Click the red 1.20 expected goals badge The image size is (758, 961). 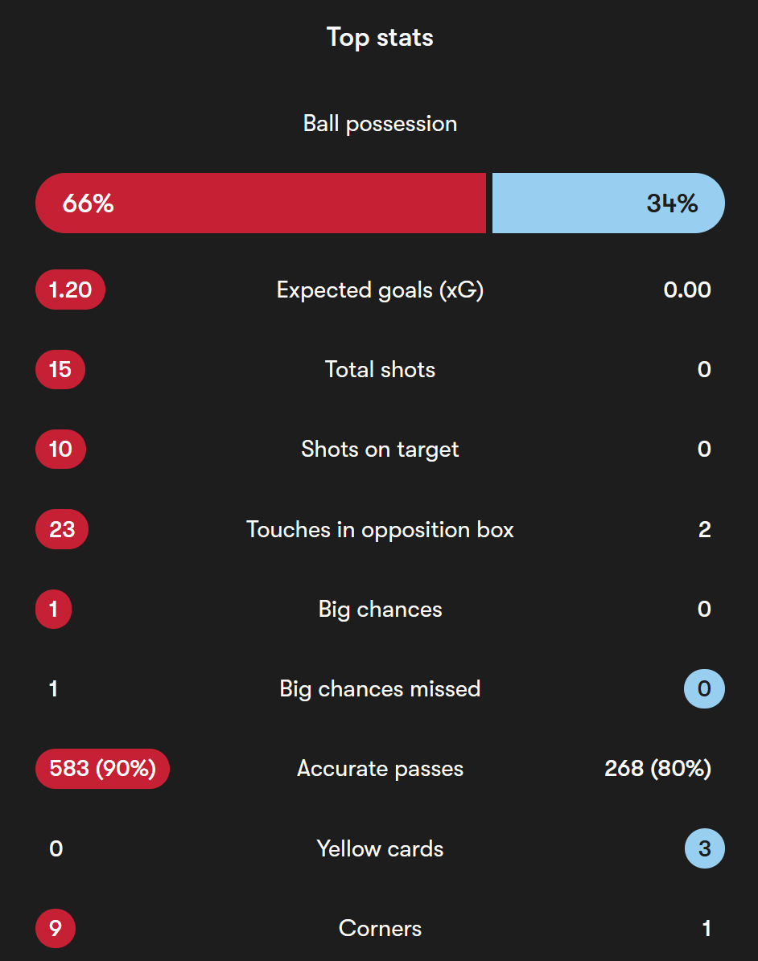tap(71, 290)
